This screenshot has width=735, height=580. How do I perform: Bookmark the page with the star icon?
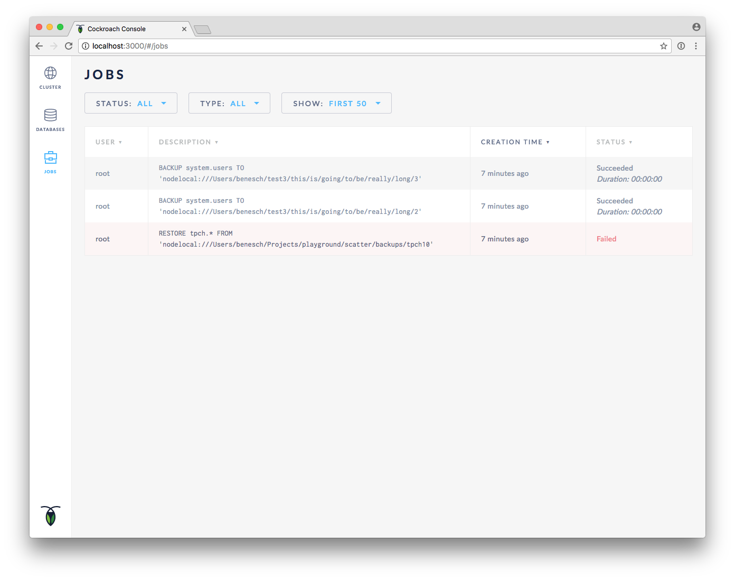pyautogui.click(x=663, y=46)
